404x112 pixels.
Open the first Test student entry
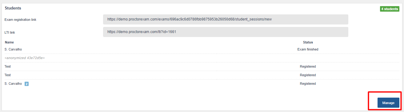[x=8, y=66]
